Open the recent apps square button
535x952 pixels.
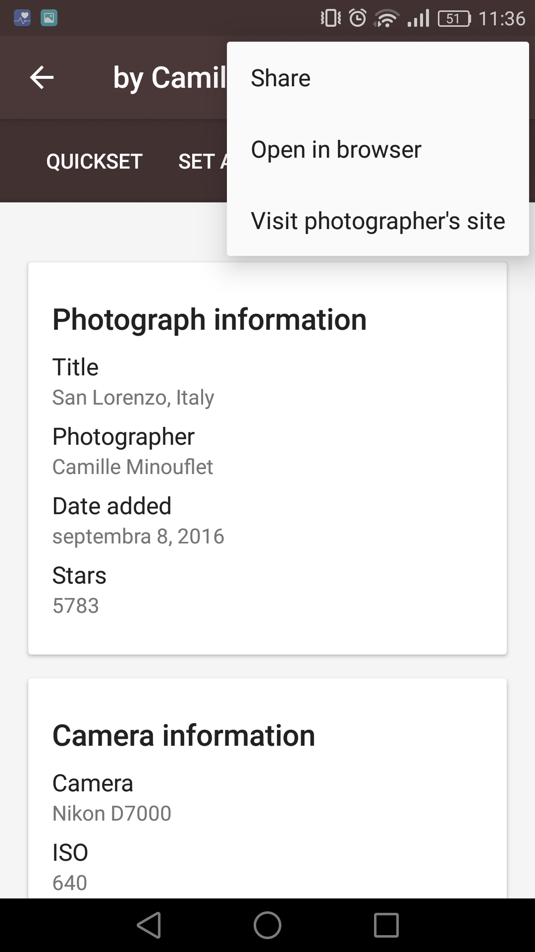click(x=386, y=925)
